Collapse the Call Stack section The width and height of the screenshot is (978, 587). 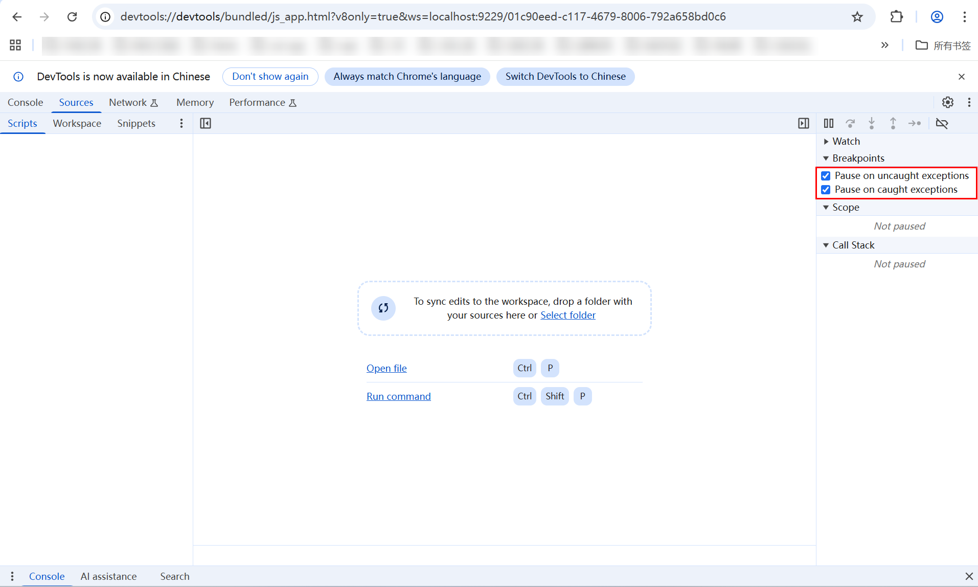click(853, 245)
